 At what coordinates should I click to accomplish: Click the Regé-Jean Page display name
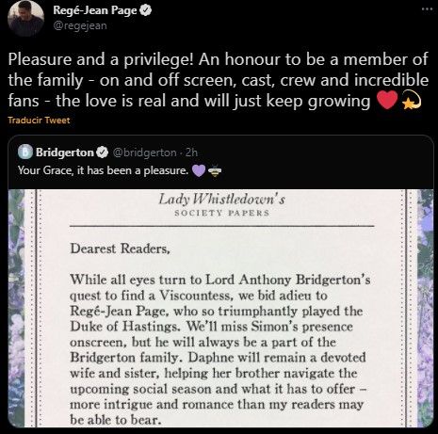pyautogui.click(x=95, y=10)
